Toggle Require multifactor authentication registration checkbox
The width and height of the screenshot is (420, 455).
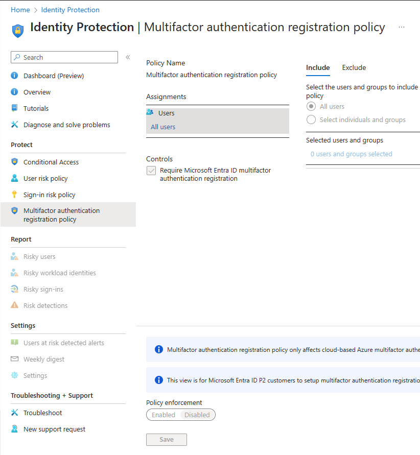151,171
